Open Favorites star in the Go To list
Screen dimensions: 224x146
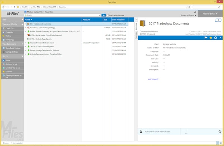point(4,72)
